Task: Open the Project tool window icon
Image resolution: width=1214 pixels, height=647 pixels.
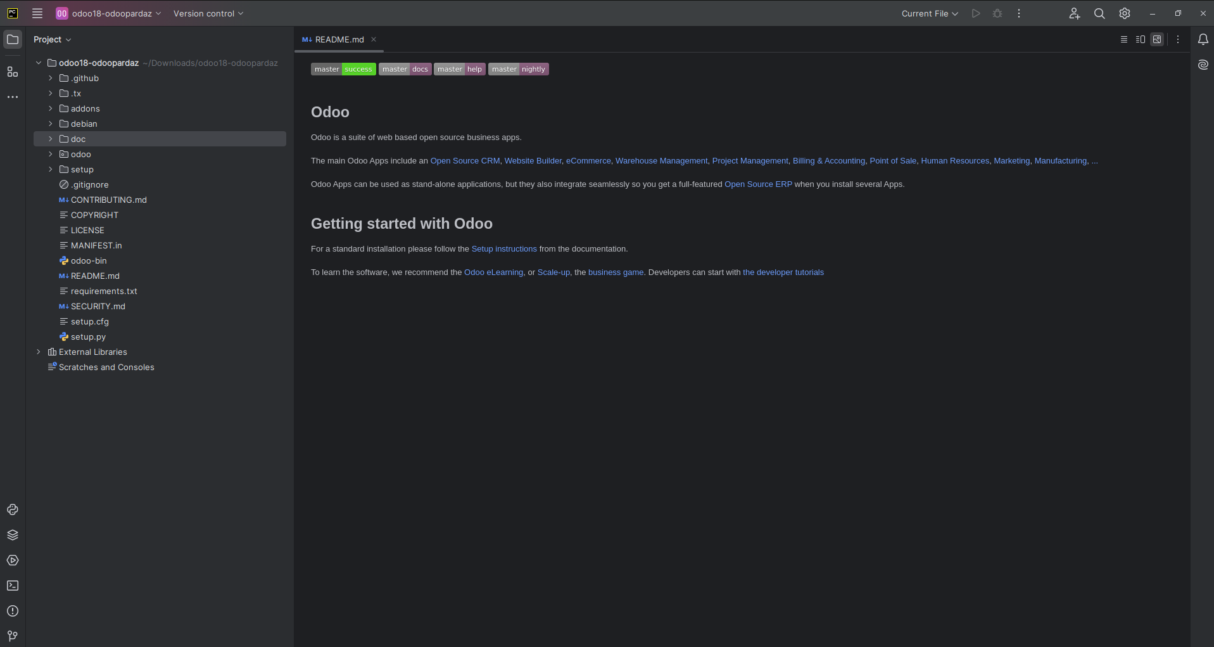Action: click(13, 39)
